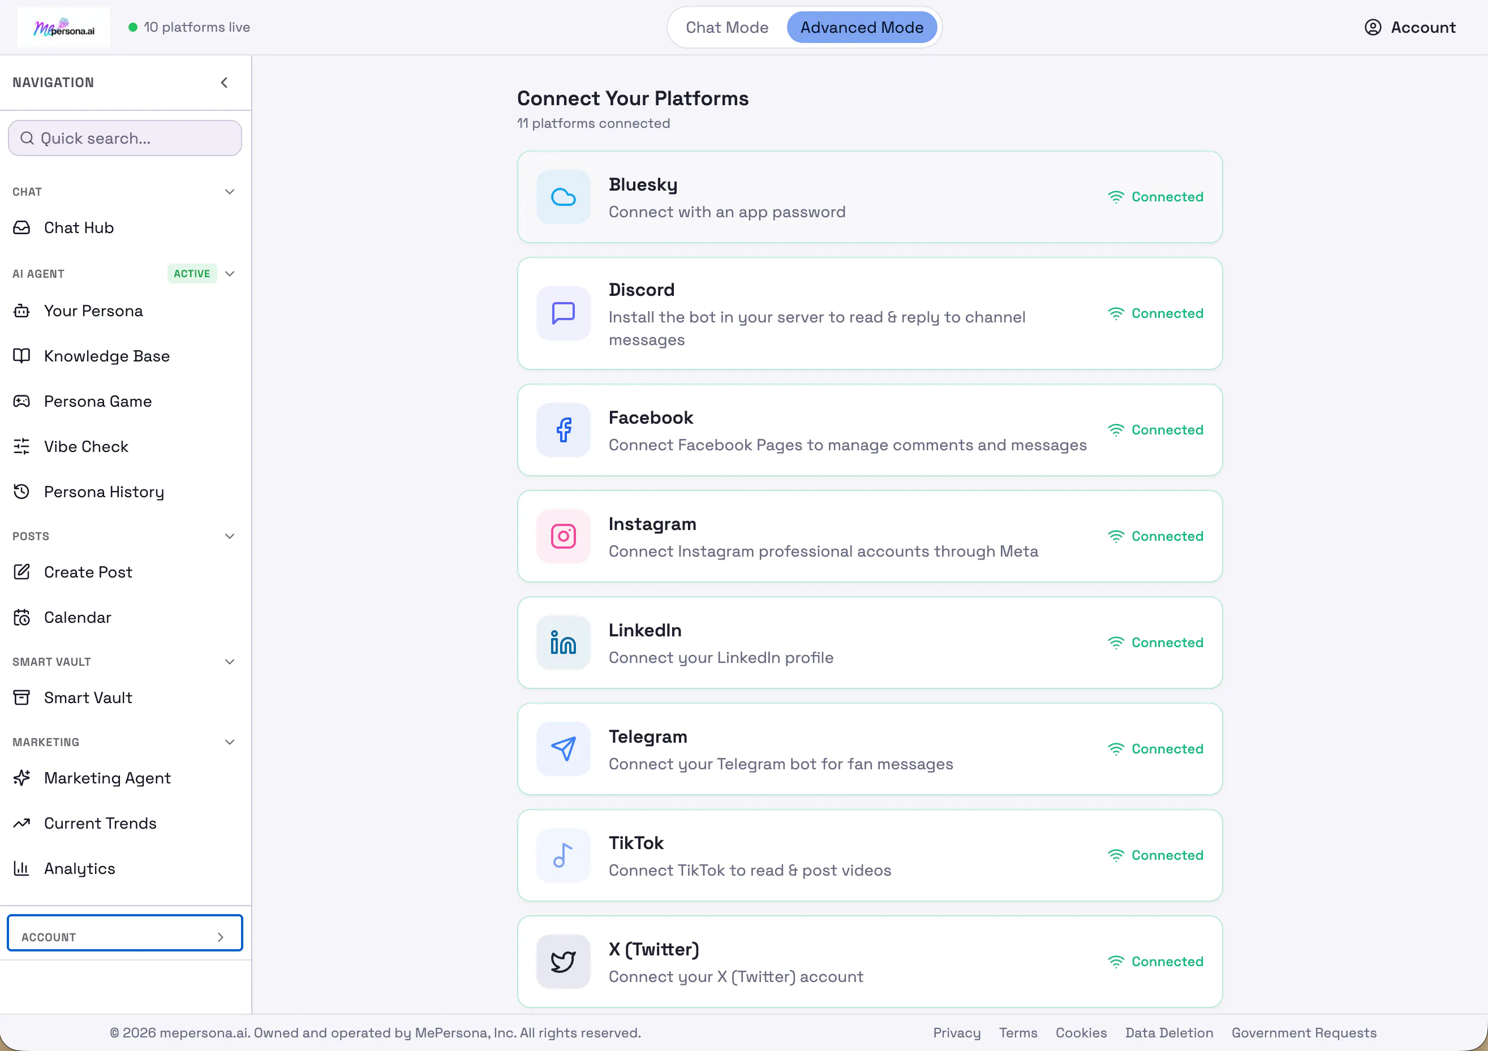The image size is (1488, 1051).
Task: Open Marketing Agent
Action: click(x=125, y=778)
